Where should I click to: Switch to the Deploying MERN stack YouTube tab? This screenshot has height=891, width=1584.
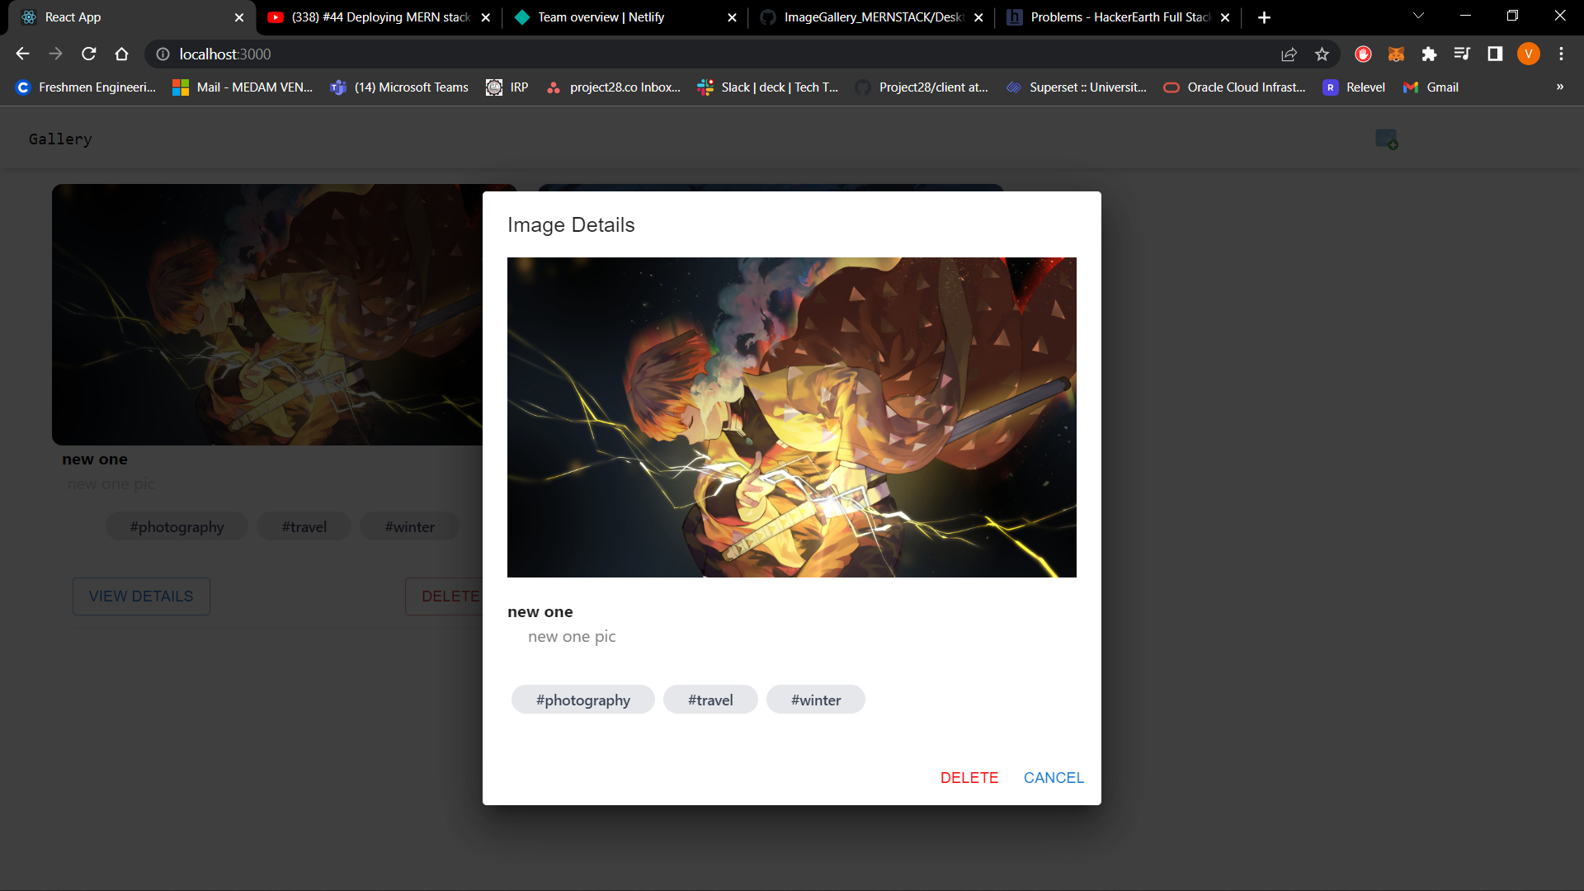pyautogui.click(x=379, y=17)
